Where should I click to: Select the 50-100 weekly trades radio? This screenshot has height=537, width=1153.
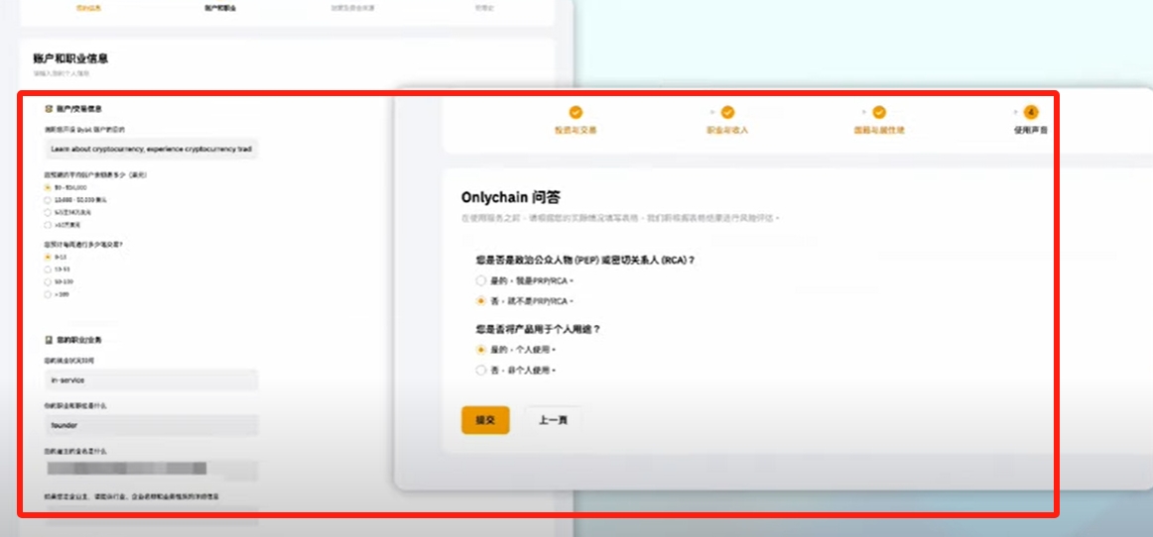point(48,282)
